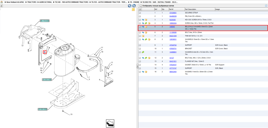Click the green arrow for ref 4 SCREW
This screenshot has width=268, height=128.
(146, 23)
